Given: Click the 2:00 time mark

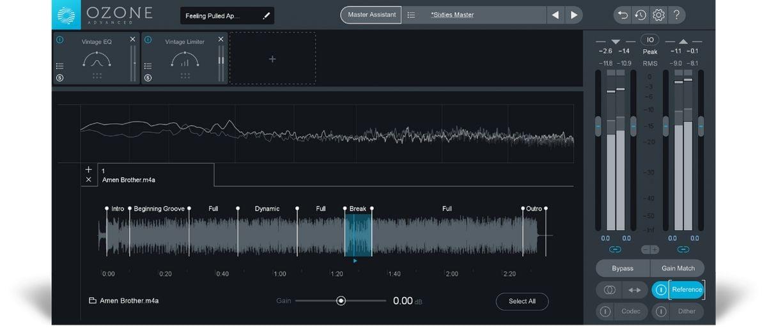Looking at the screenshot, I should 452,274.
